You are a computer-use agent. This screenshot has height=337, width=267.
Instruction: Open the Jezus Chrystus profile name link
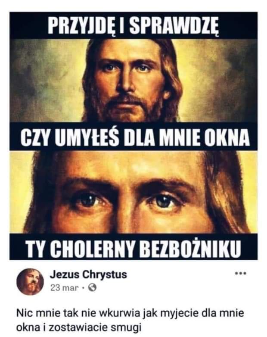88,275
